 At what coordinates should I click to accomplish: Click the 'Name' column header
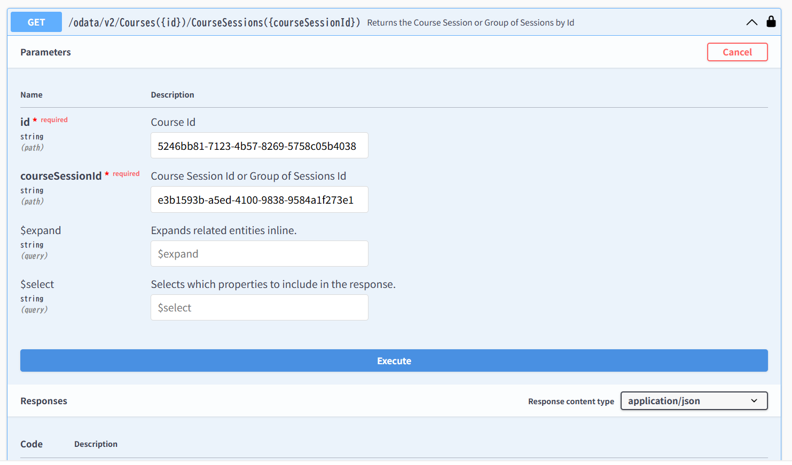pyautogui.click(x=32, y=95)
